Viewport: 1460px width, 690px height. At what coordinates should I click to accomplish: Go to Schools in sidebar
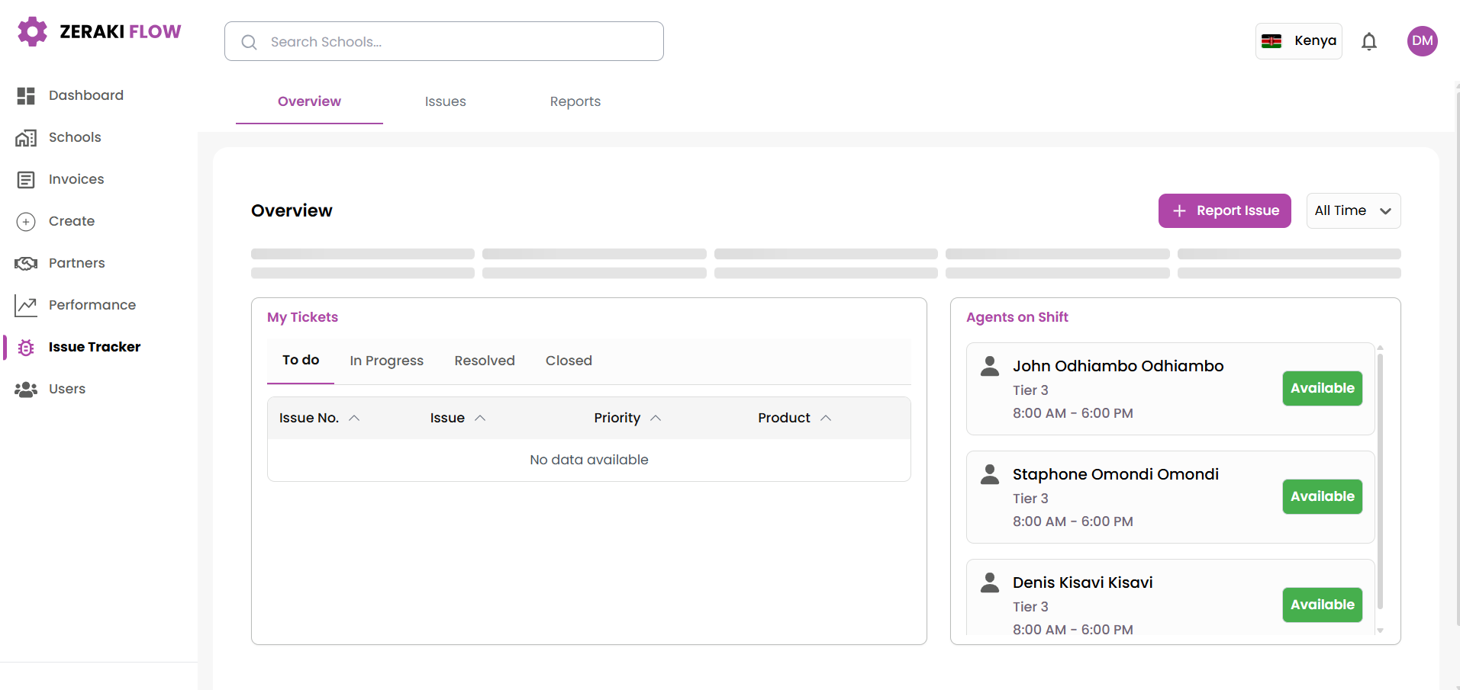tap(75, 137)
